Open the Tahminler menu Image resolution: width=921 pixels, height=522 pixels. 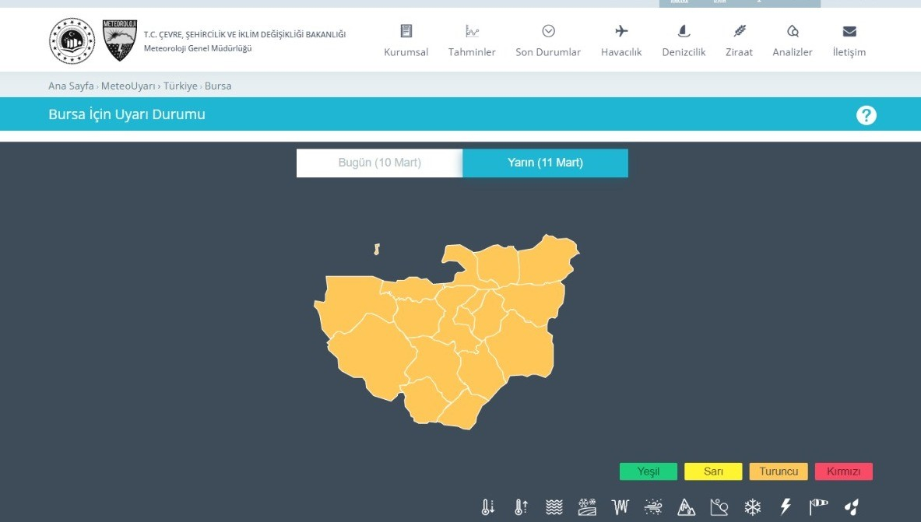pos(472,41)
